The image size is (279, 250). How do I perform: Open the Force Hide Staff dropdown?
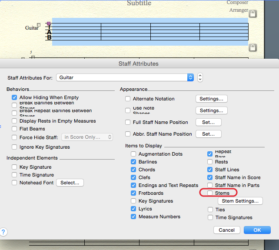click(x=87, y=137)
